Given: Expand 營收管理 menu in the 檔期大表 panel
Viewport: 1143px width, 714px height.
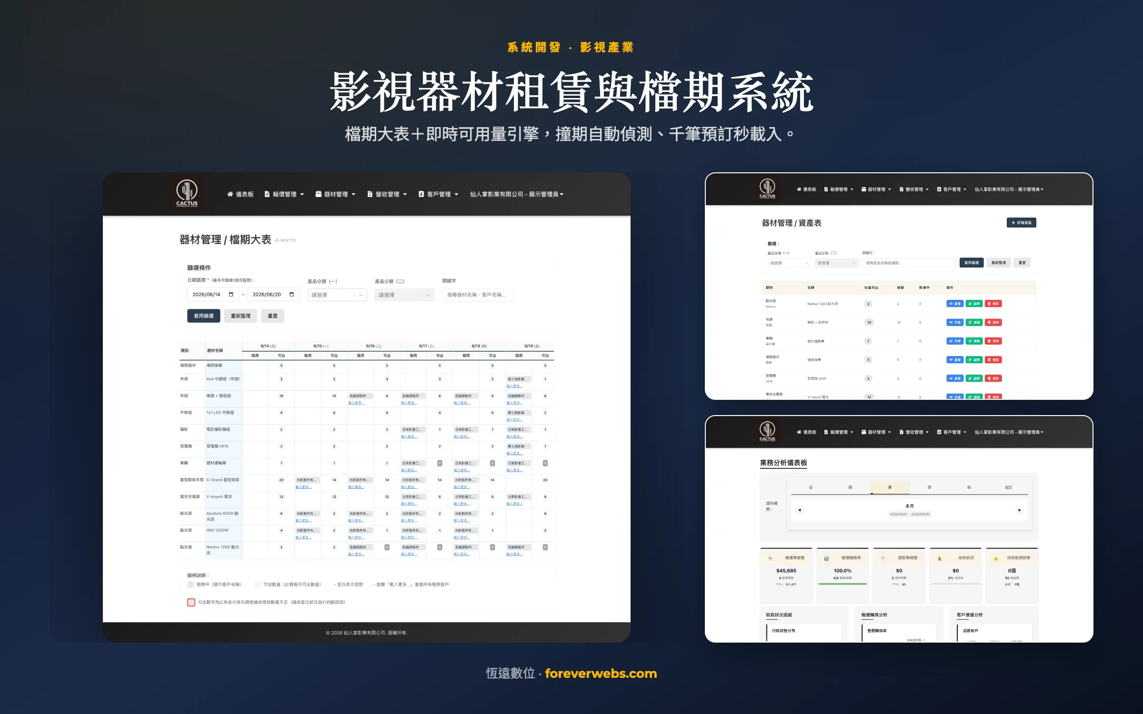Looking at the screenshot, I should (387, 194).
